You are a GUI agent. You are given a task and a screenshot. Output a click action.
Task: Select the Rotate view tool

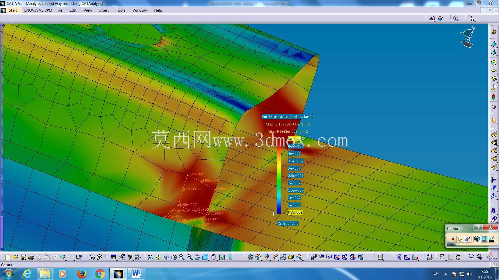(174, 257)
